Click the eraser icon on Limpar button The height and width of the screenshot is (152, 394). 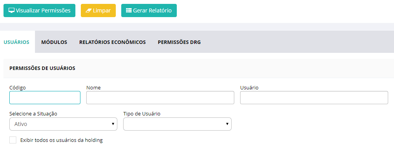tap(89, 10)
